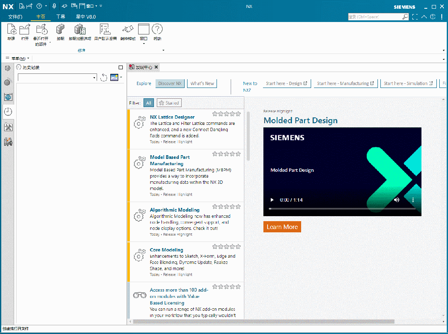Open Start here - Manufacturing link
Viewport: 448px width, 334px height.
346,83
